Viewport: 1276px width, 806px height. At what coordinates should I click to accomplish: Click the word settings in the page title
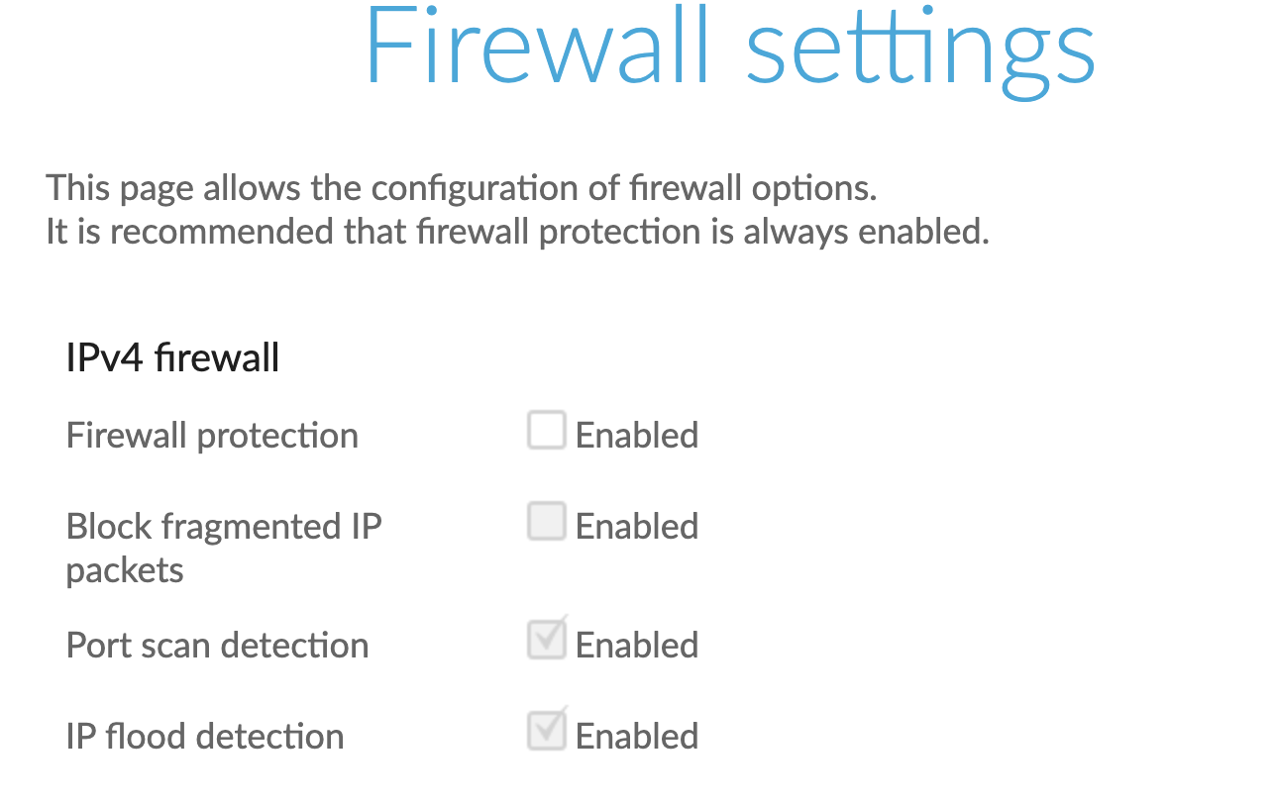pos(919,50)
